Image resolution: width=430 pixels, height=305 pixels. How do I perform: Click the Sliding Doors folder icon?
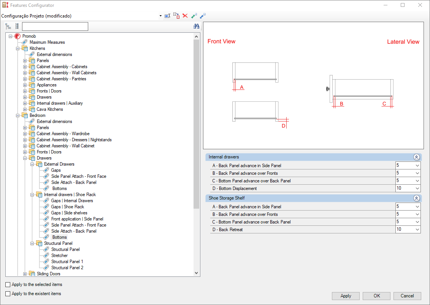click(32, 274)
